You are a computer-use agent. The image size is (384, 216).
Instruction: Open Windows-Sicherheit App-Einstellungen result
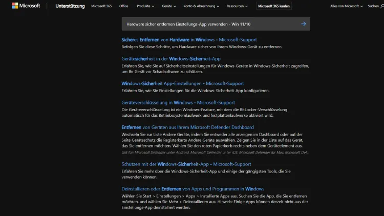click(x=182, y=83)
